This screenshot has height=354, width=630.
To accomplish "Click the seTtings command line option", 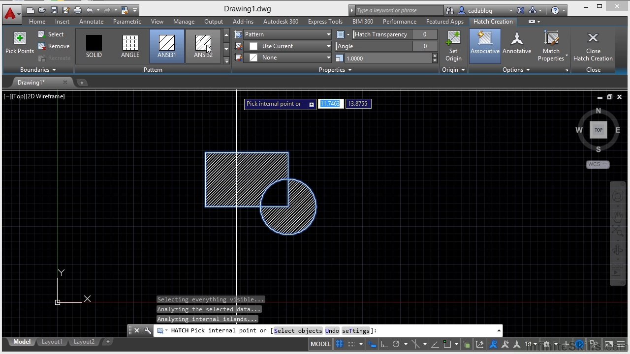I will tap(355, 331).
